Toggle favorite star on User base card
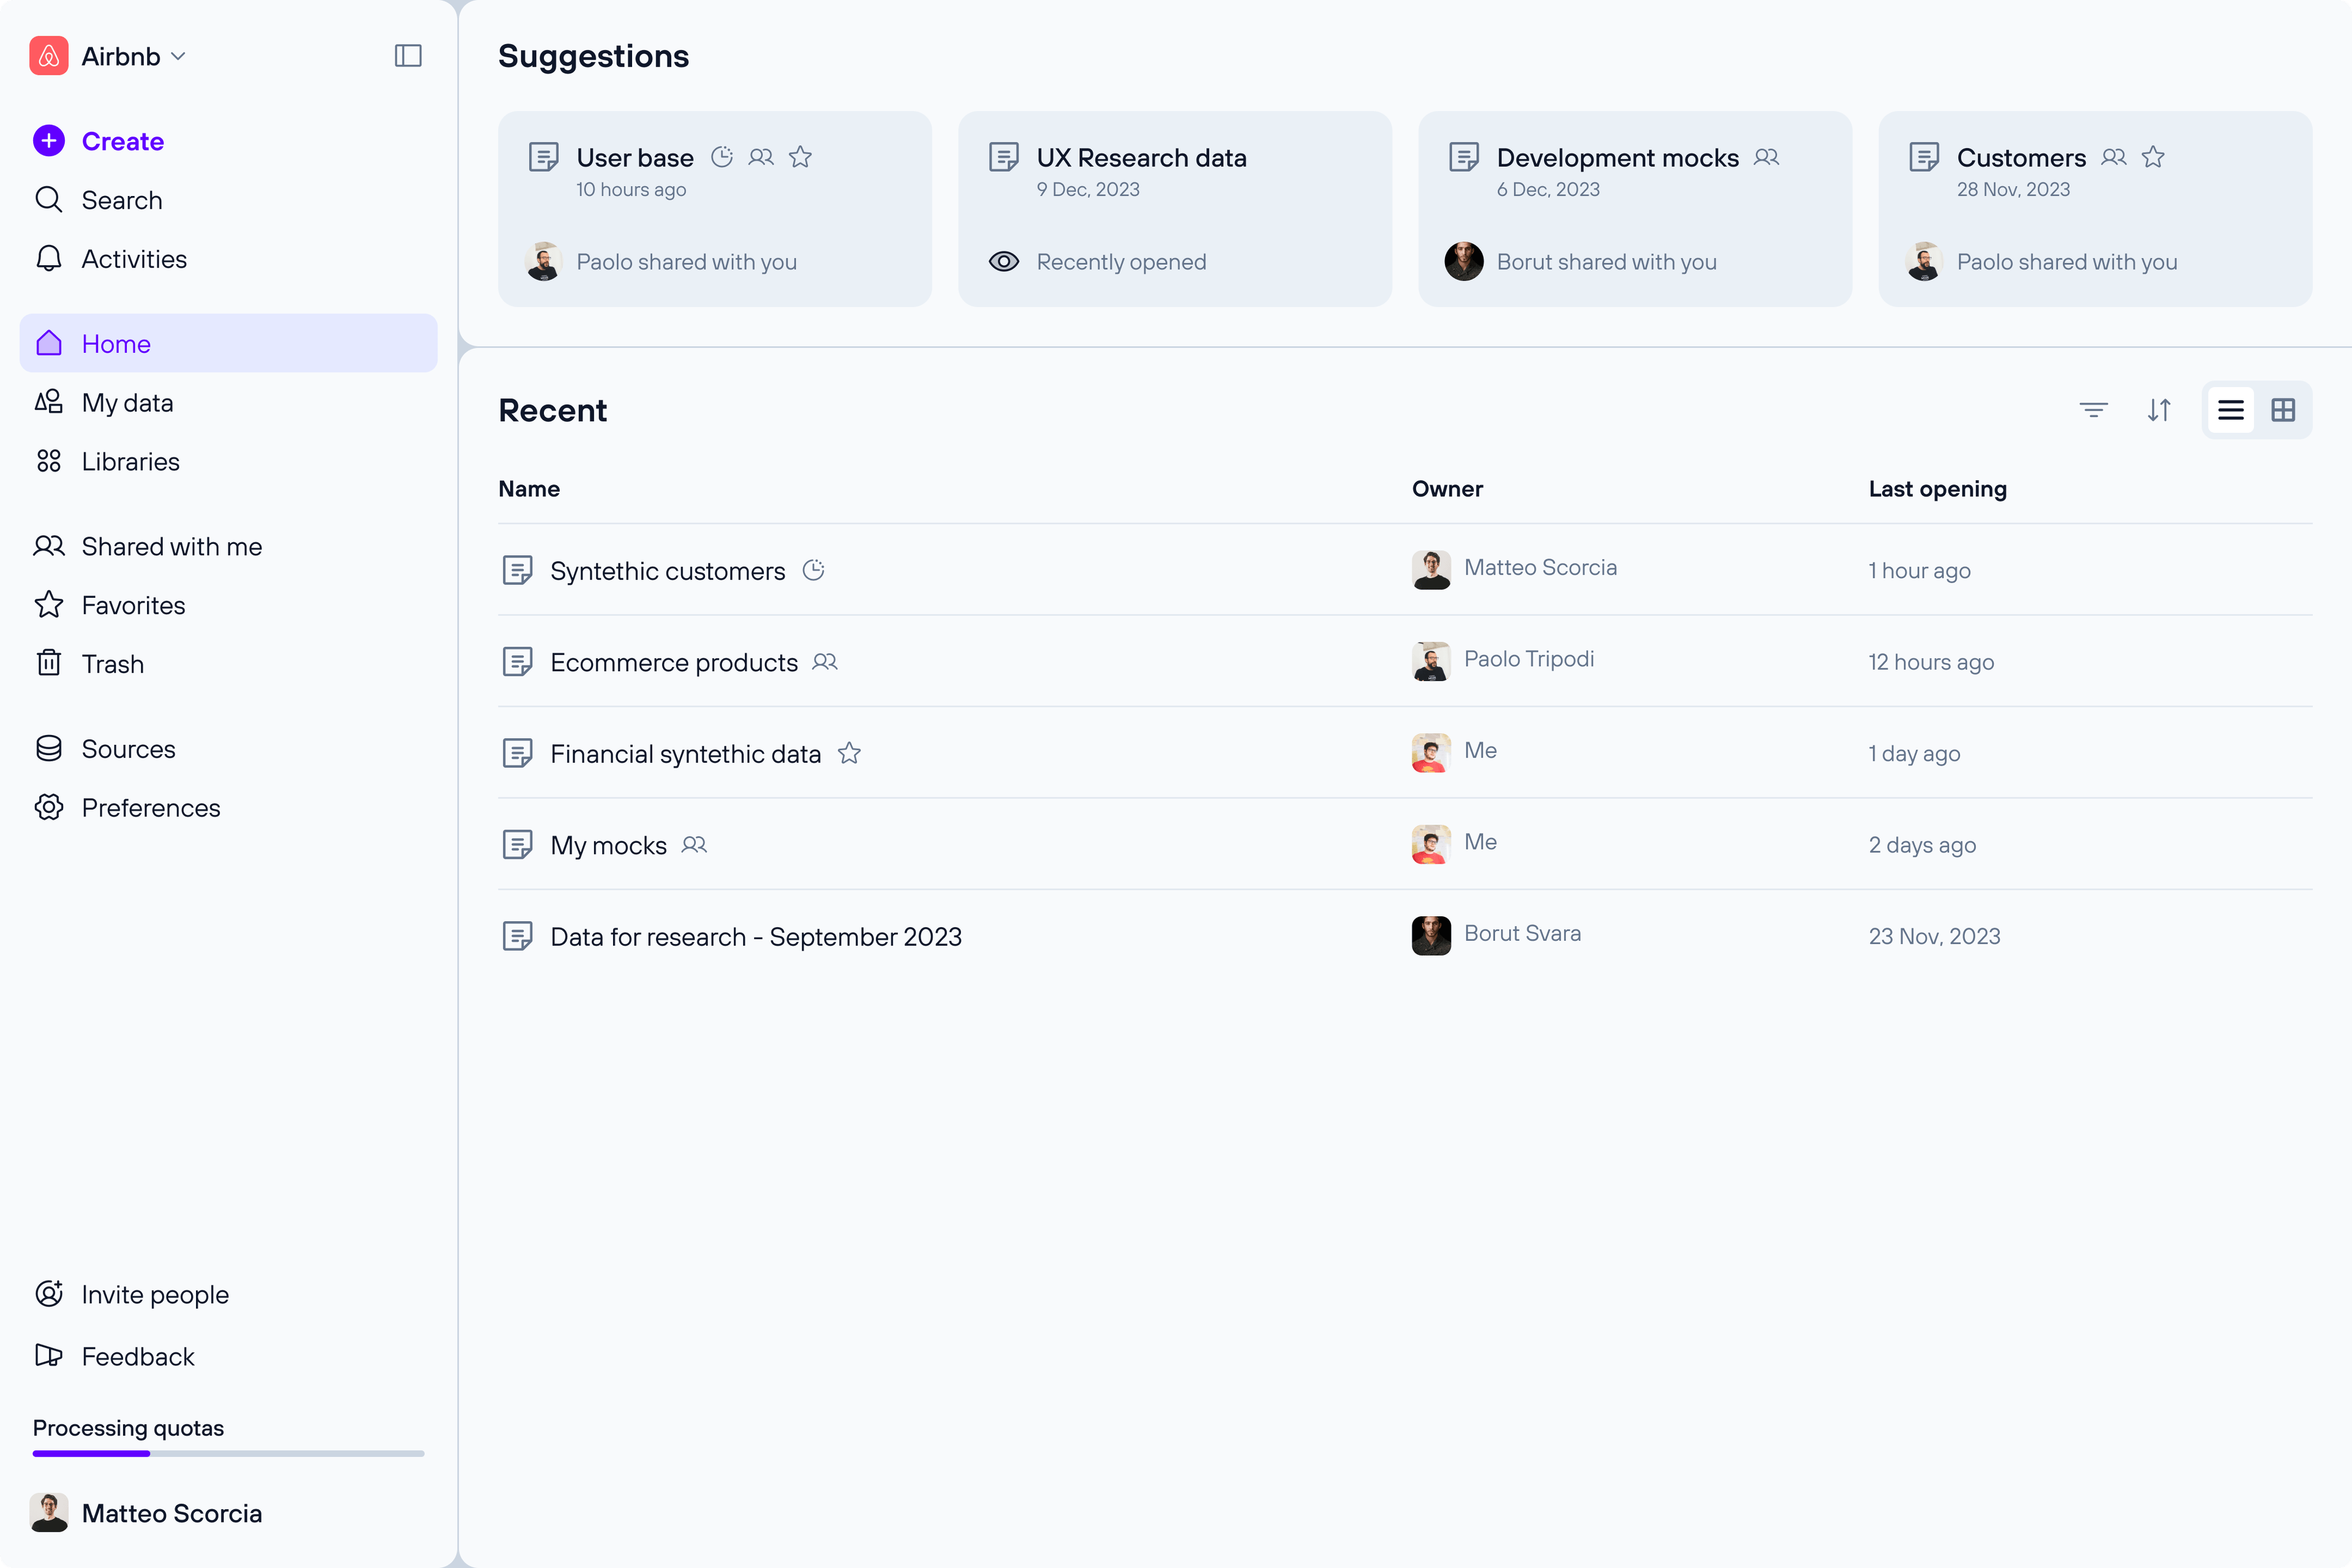This screenshot has width=2352, height=1568. [800, 157]
